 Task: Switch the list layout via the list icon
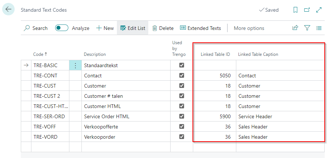pyautogui.click(x=319, y=28)
